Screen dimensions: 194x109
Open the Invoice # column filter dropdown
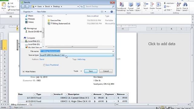(x=66, y=94)
